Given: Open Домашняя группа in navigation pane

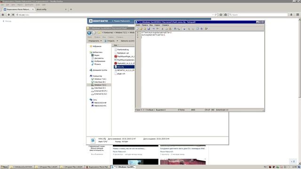Looking at the screenshot, I should pos(98,70).
